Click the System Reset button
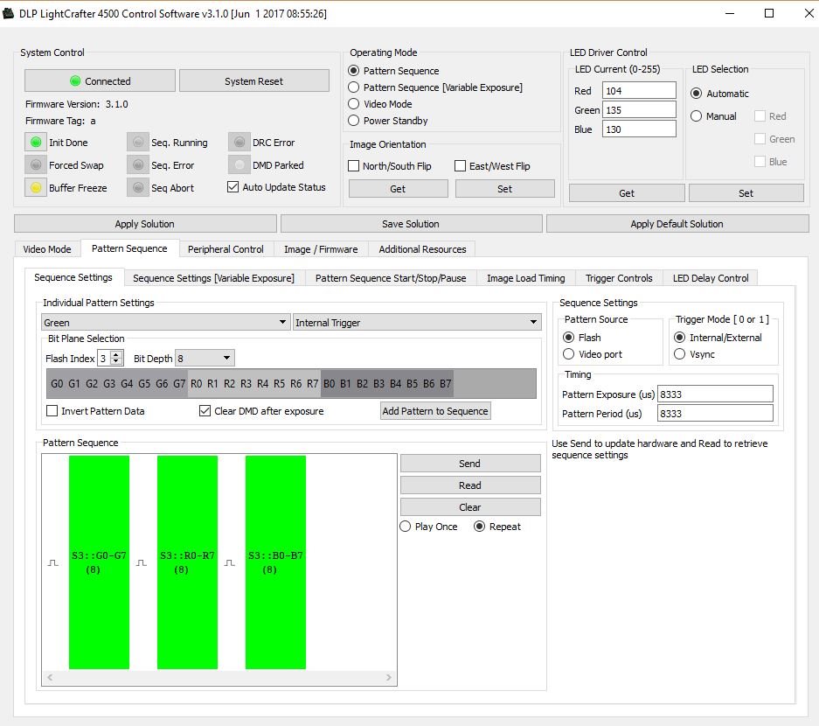 (x=253, y=81)
